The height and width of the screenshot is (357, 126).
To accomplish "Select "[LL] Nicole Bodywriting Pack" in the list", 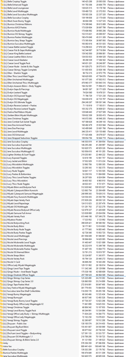I will 17,223.
